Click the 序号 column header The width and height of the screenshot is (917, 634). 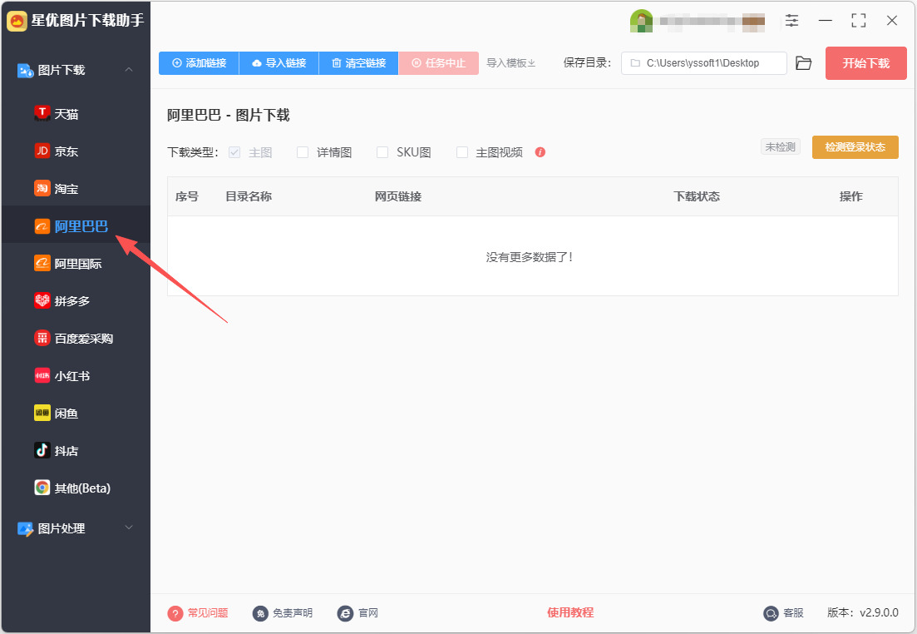click(x=186, y=196)
